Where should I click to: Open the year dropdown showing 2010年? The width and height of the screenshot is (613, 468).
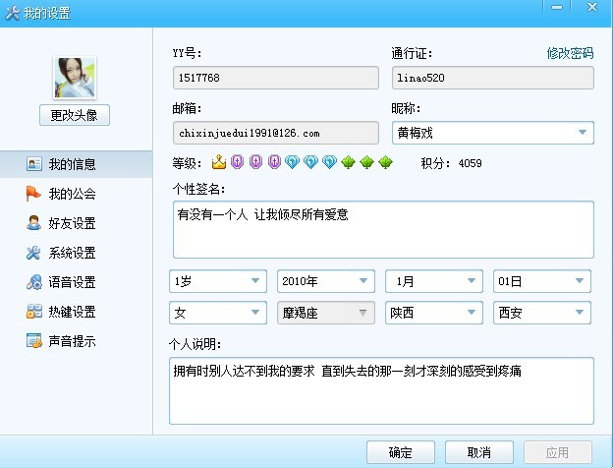coord(326,281)
